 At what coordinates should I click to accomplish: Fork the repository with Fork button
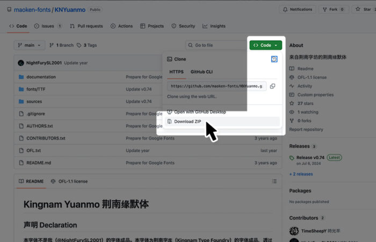[x=334, y=9]
